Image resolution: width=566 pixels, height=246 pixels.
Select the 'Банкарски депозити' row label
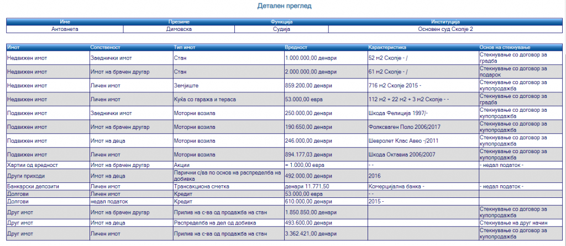click(33, 187)
